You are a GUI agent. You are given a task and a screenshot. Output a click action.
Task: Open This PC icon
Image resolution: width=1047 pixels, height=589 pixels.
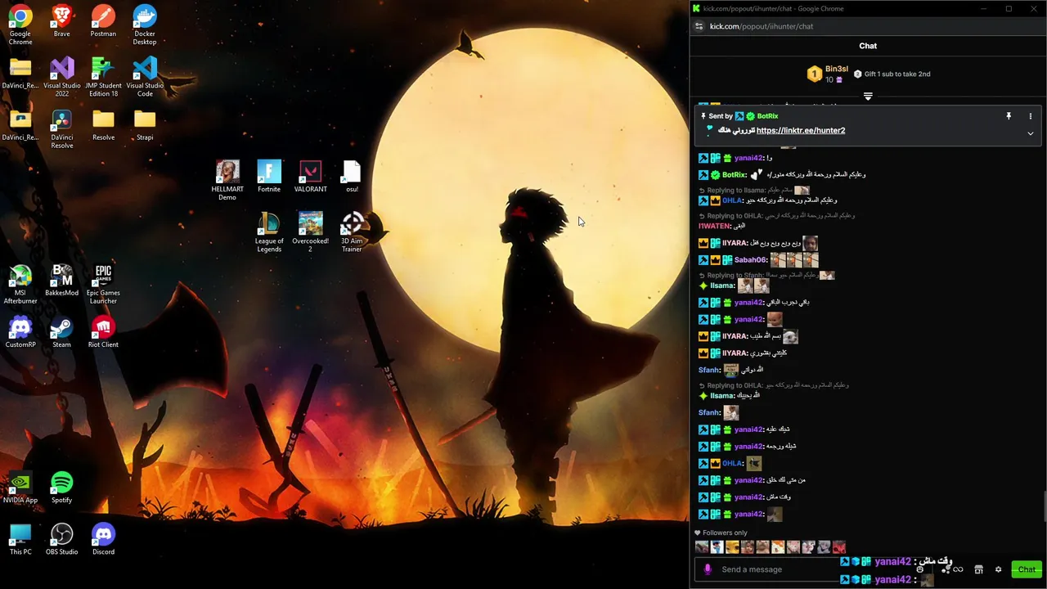point(20,538)
